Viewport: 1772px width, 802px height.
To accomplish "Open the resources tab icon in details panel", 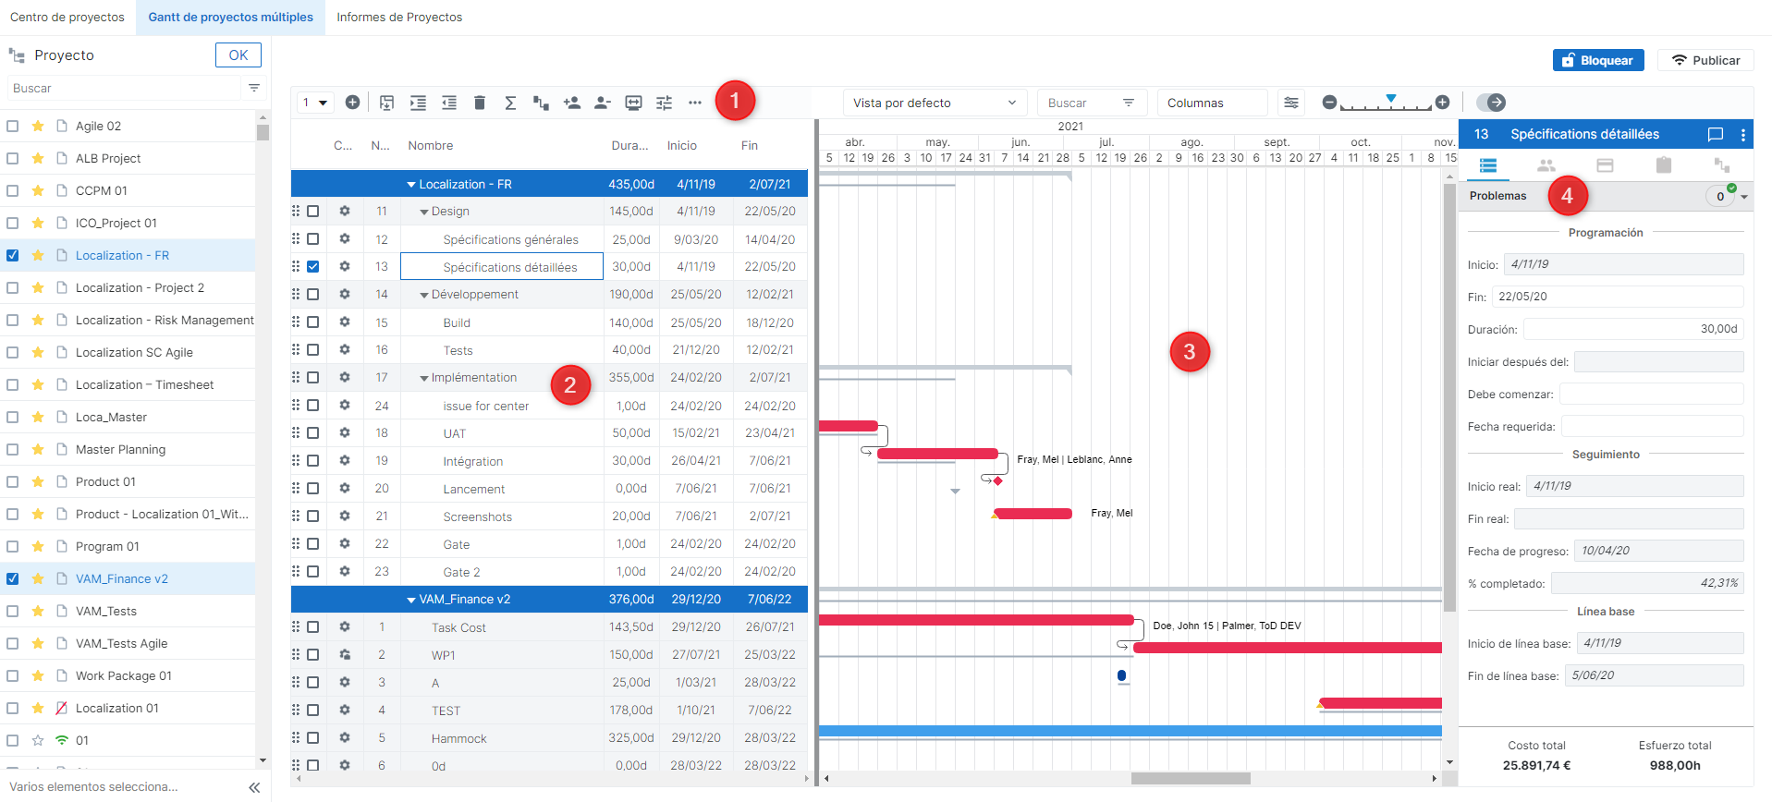I will [1546, 165].
